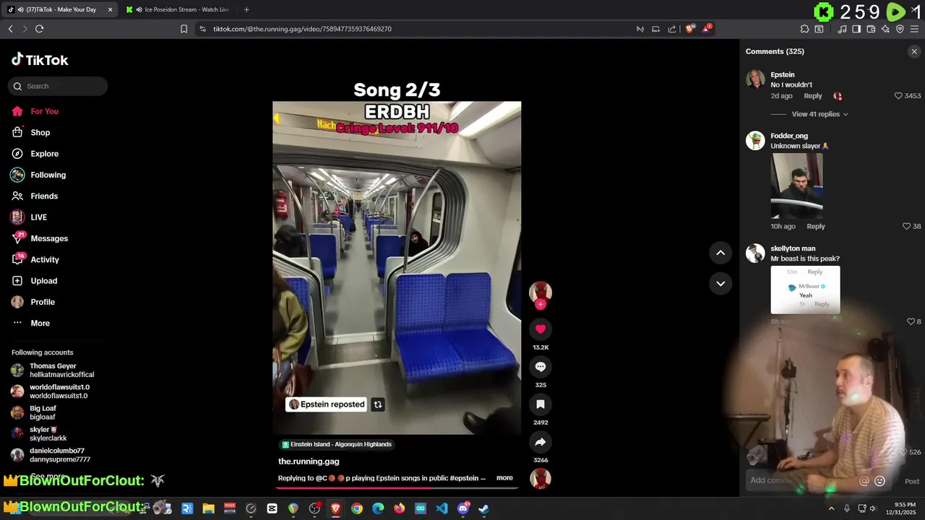Show hidden system tray icons
The height and width of the screenshot is (520, 925).
[831, 508]
